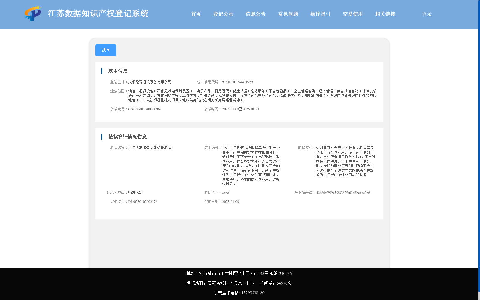Screen dimensions: 480x300
Task: Go to 信息公告 in the navigation
Action: click(x=256, y=14)
